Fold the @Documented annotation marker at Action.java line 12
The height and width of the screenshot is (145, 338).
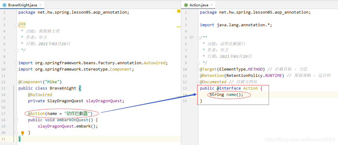pos(198,82)
